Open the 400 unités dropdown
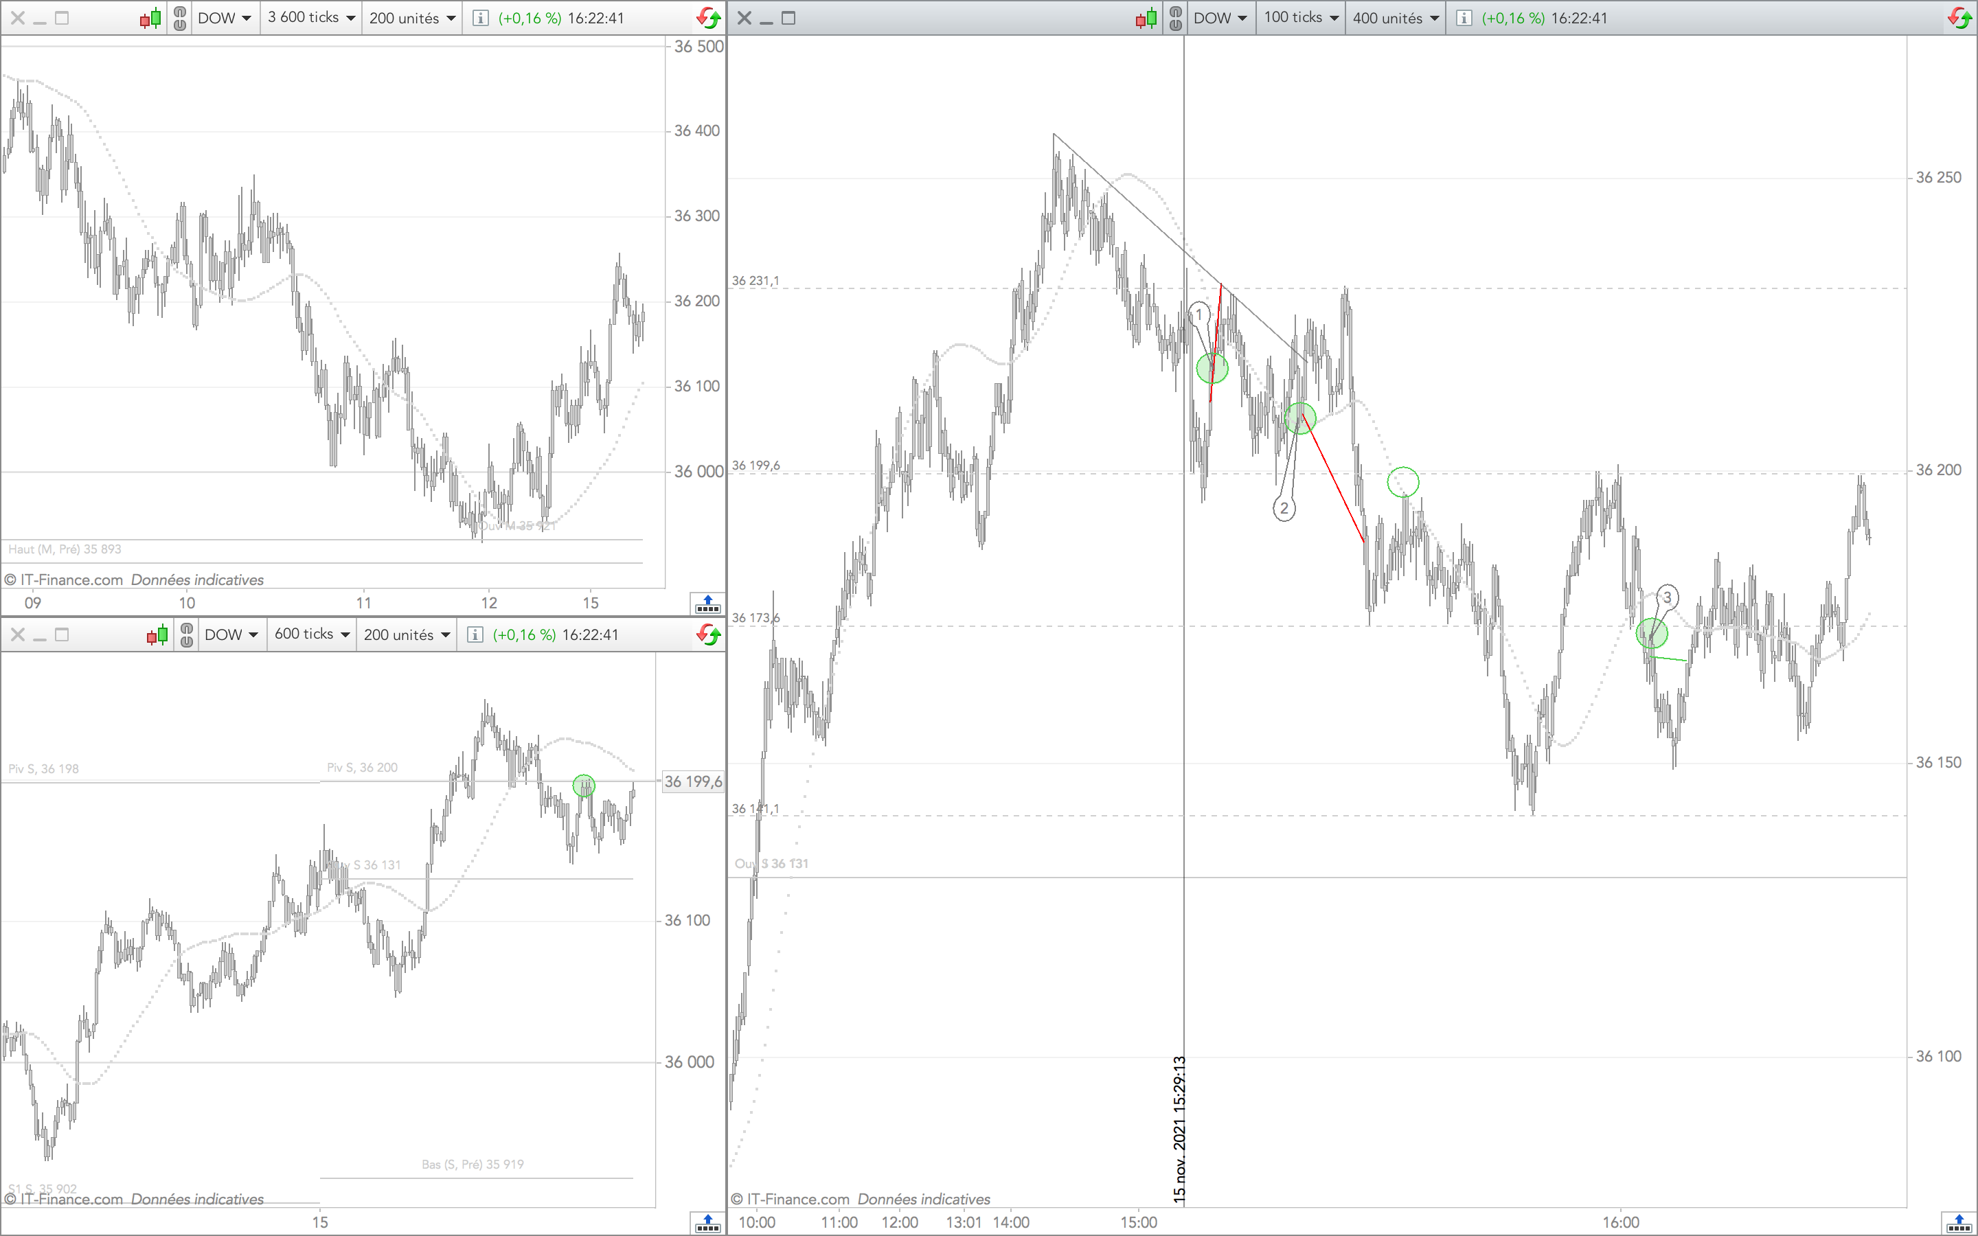1978x1236 pixels. tap(1395, 18)
